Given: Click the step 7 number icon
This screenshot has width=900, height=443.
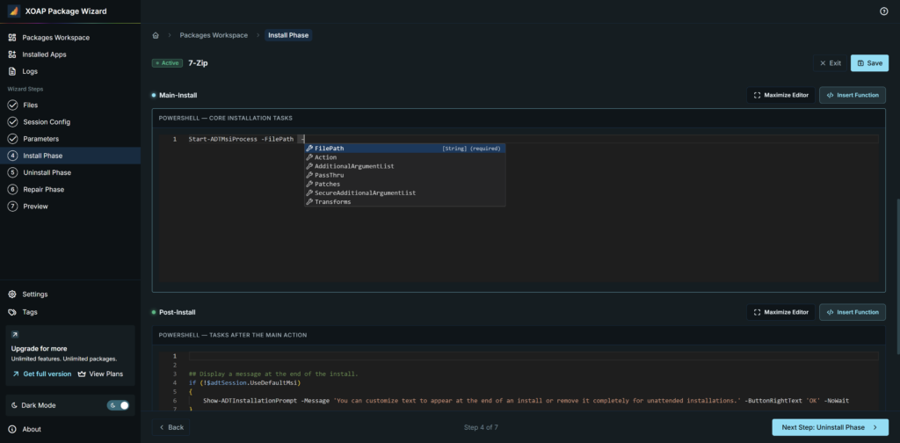Looking at the screenshot, I should 12,206.
